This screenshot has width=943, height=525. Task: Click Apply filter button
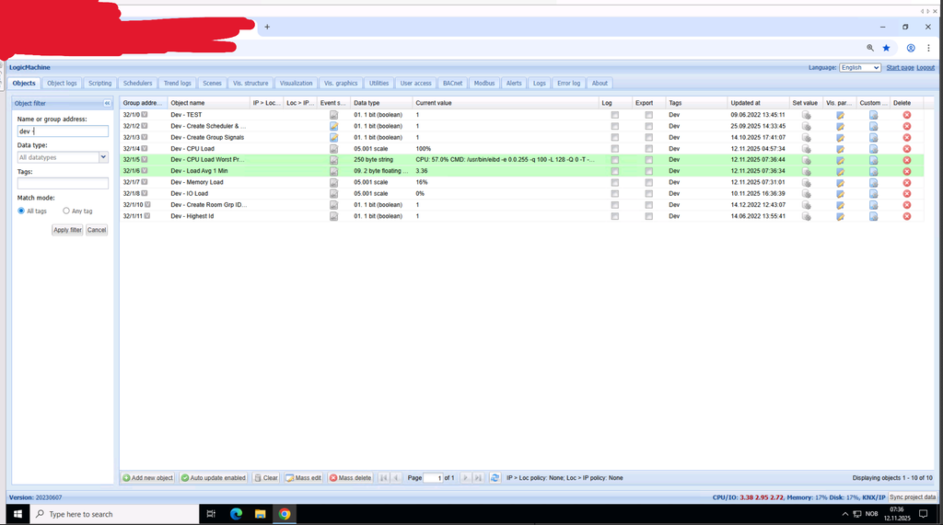(67, 230)
